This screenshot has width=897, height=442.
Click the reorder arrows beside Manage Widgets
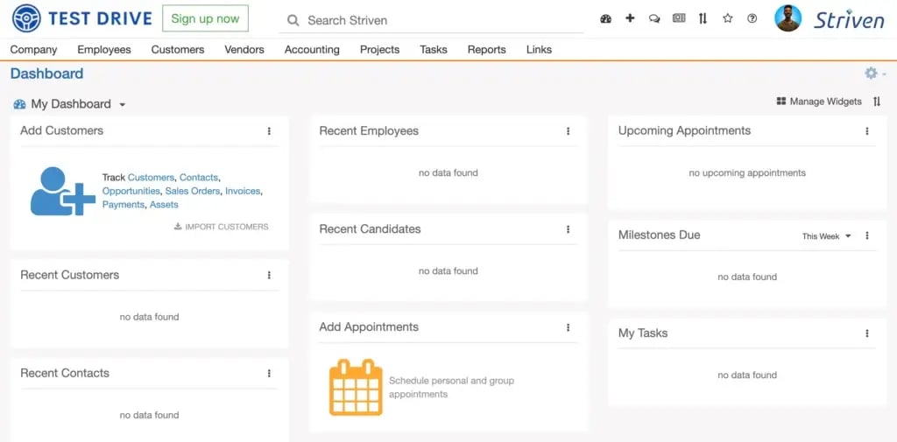[x=877, y=102]
